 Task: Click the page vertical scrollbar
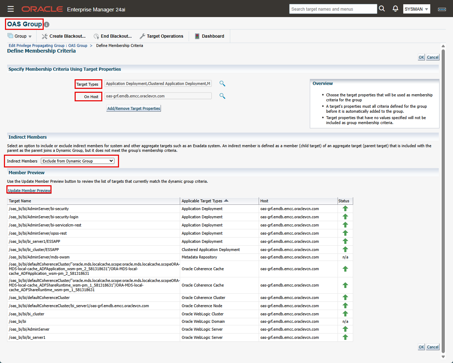click(x=443, y=199)
